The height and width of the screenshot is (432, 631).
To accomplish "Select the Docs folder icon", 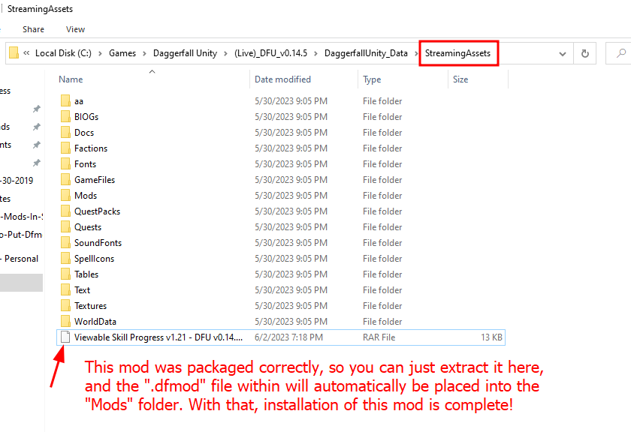I will tap(65, 132).
